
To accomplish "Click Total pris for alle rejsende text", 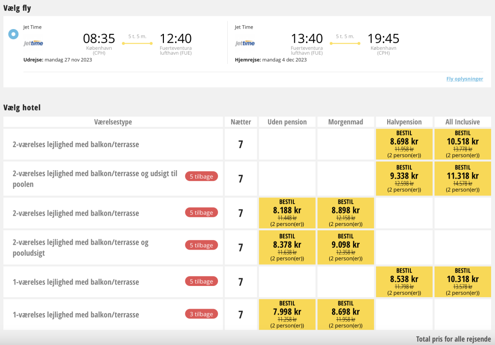I will coord(453,339).
